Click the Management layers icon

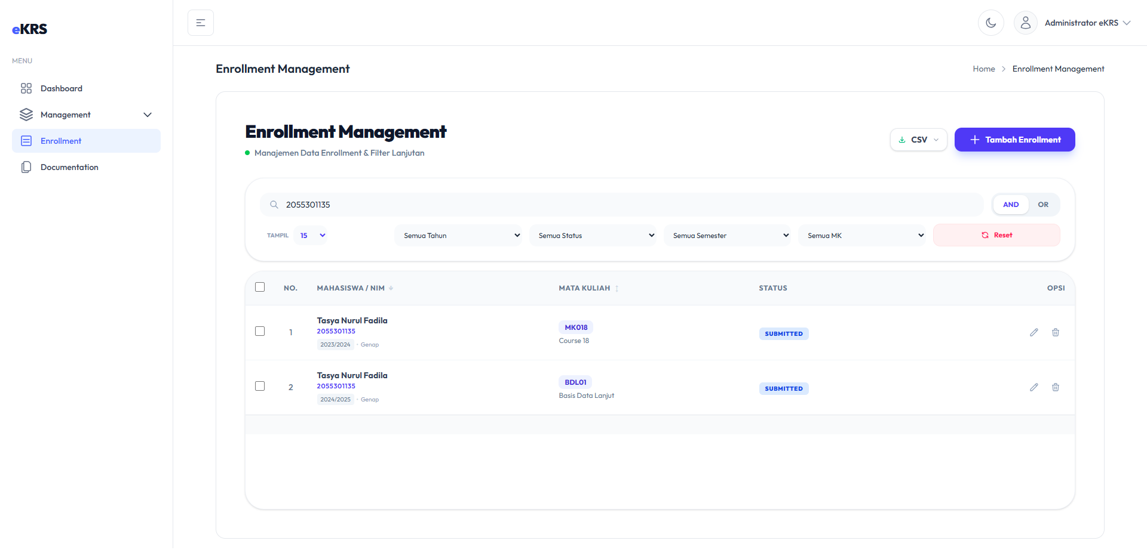click(26, 115)
